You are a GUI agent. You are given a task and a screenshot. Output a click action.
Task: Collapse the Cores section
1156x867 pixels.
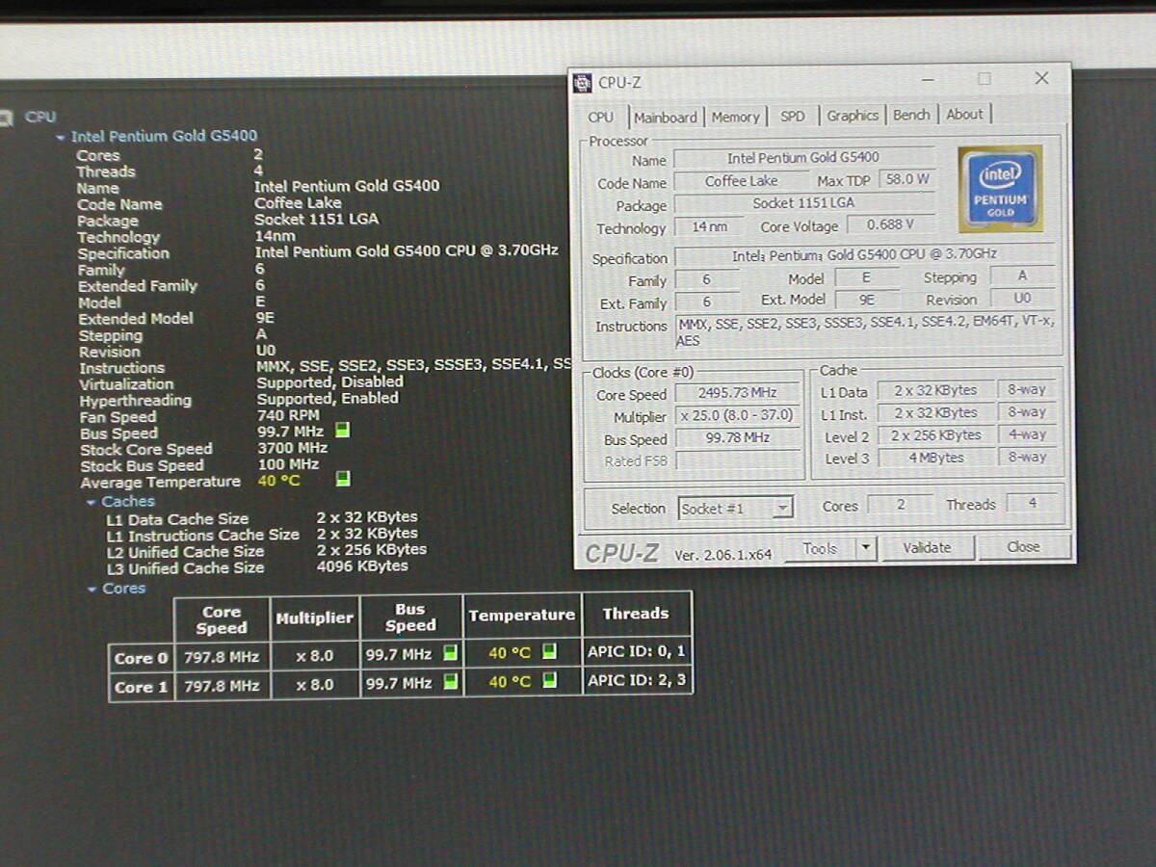point(92,589)
